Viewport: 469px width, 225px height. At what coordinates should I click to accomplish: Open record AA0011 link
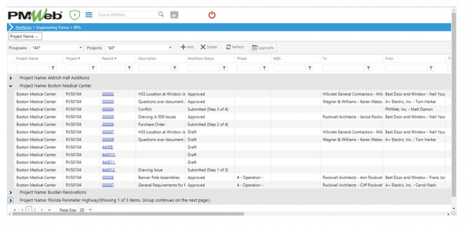(x=109, y=163)
